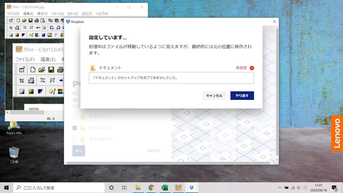343x193 pixels.
Task: Toggle the ドキュメント checkbox in Dropbox
Action: (75, 128)
